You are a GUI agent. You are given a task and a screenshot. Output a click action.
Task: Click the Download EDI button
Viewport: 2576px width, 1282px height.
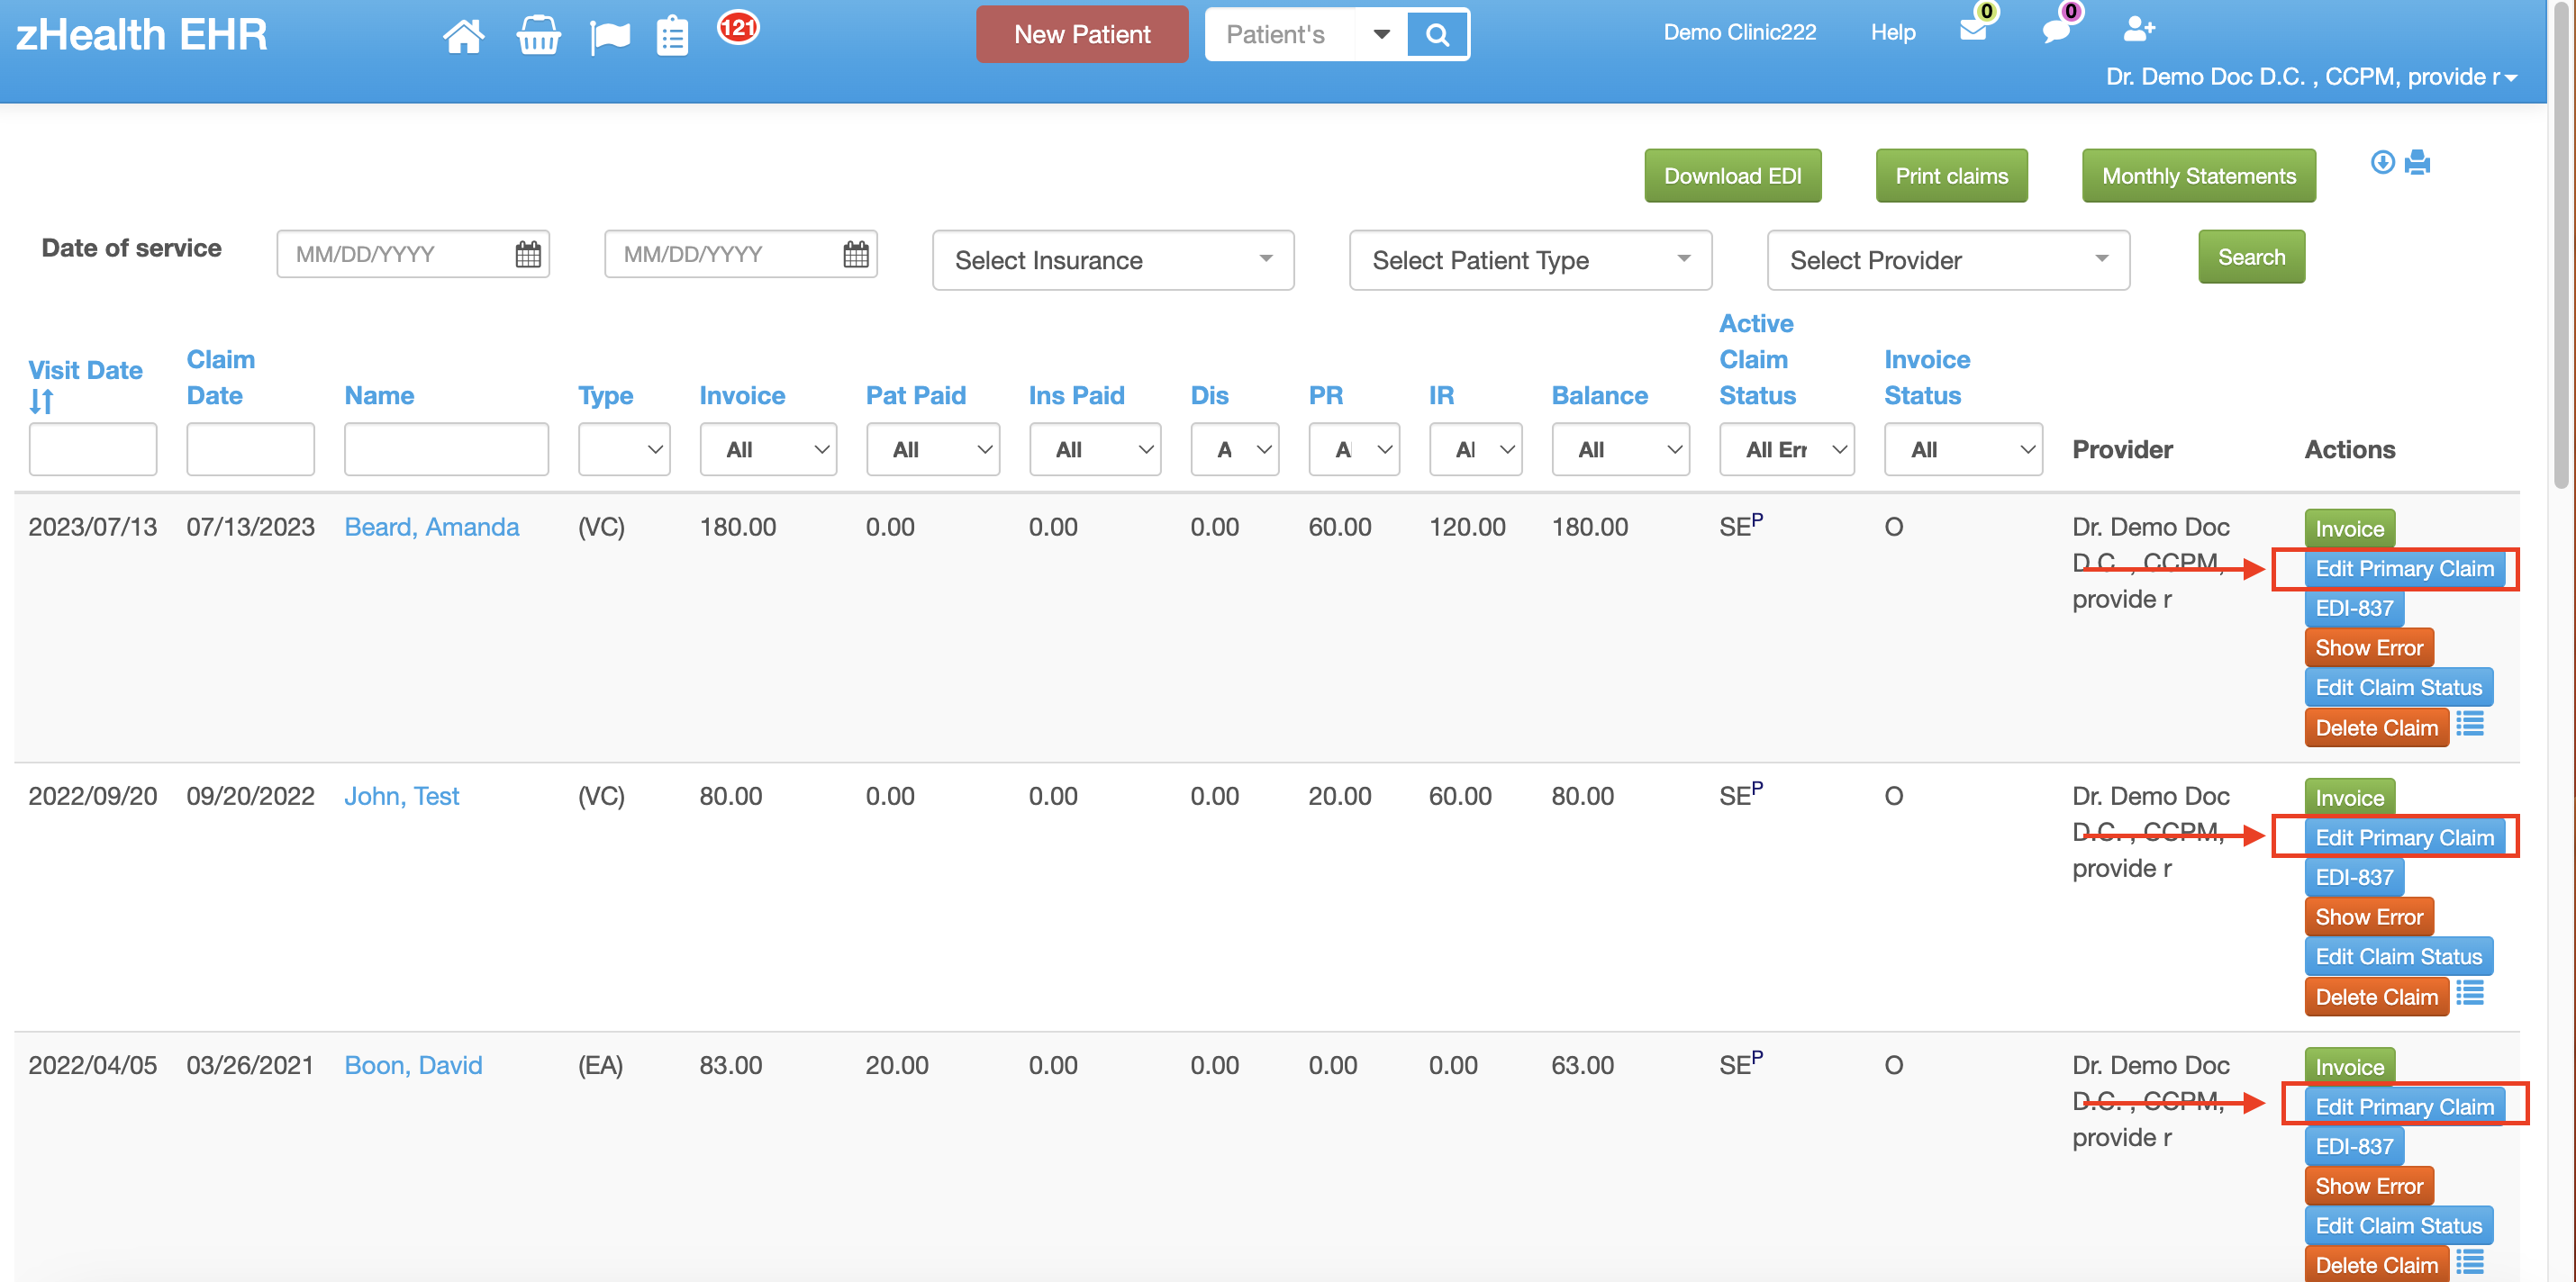1732,176
